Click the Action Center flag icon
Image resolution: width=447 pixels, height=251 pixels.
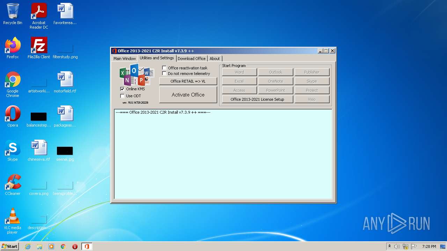(x=413, y=246)
